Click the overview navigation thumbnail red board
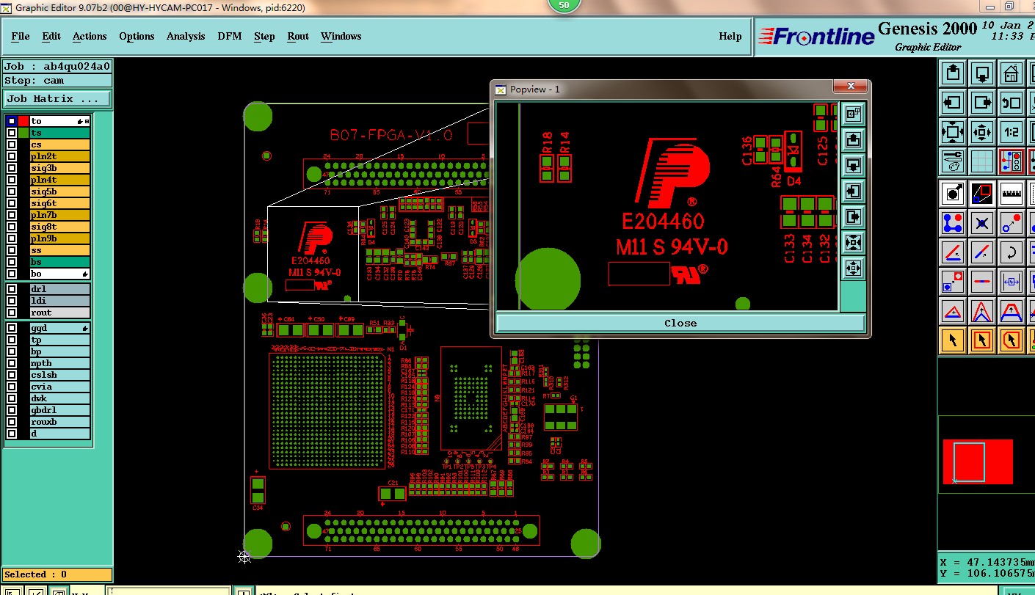1035x595 pixels. (978, 461)
